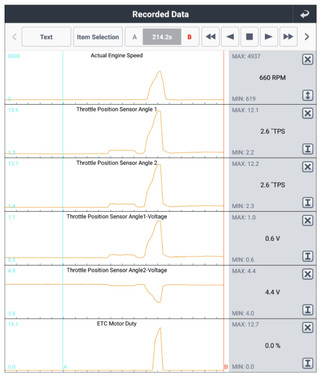The width and height of the screenshot is (321, 377).
Task: Click the reverse play button
Action: pyautogui.click(x=230, y=37)
